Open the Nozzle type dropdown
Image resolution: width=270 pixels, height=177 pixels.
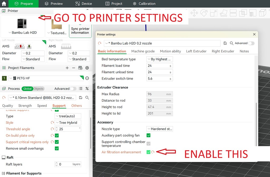(160, 129)
